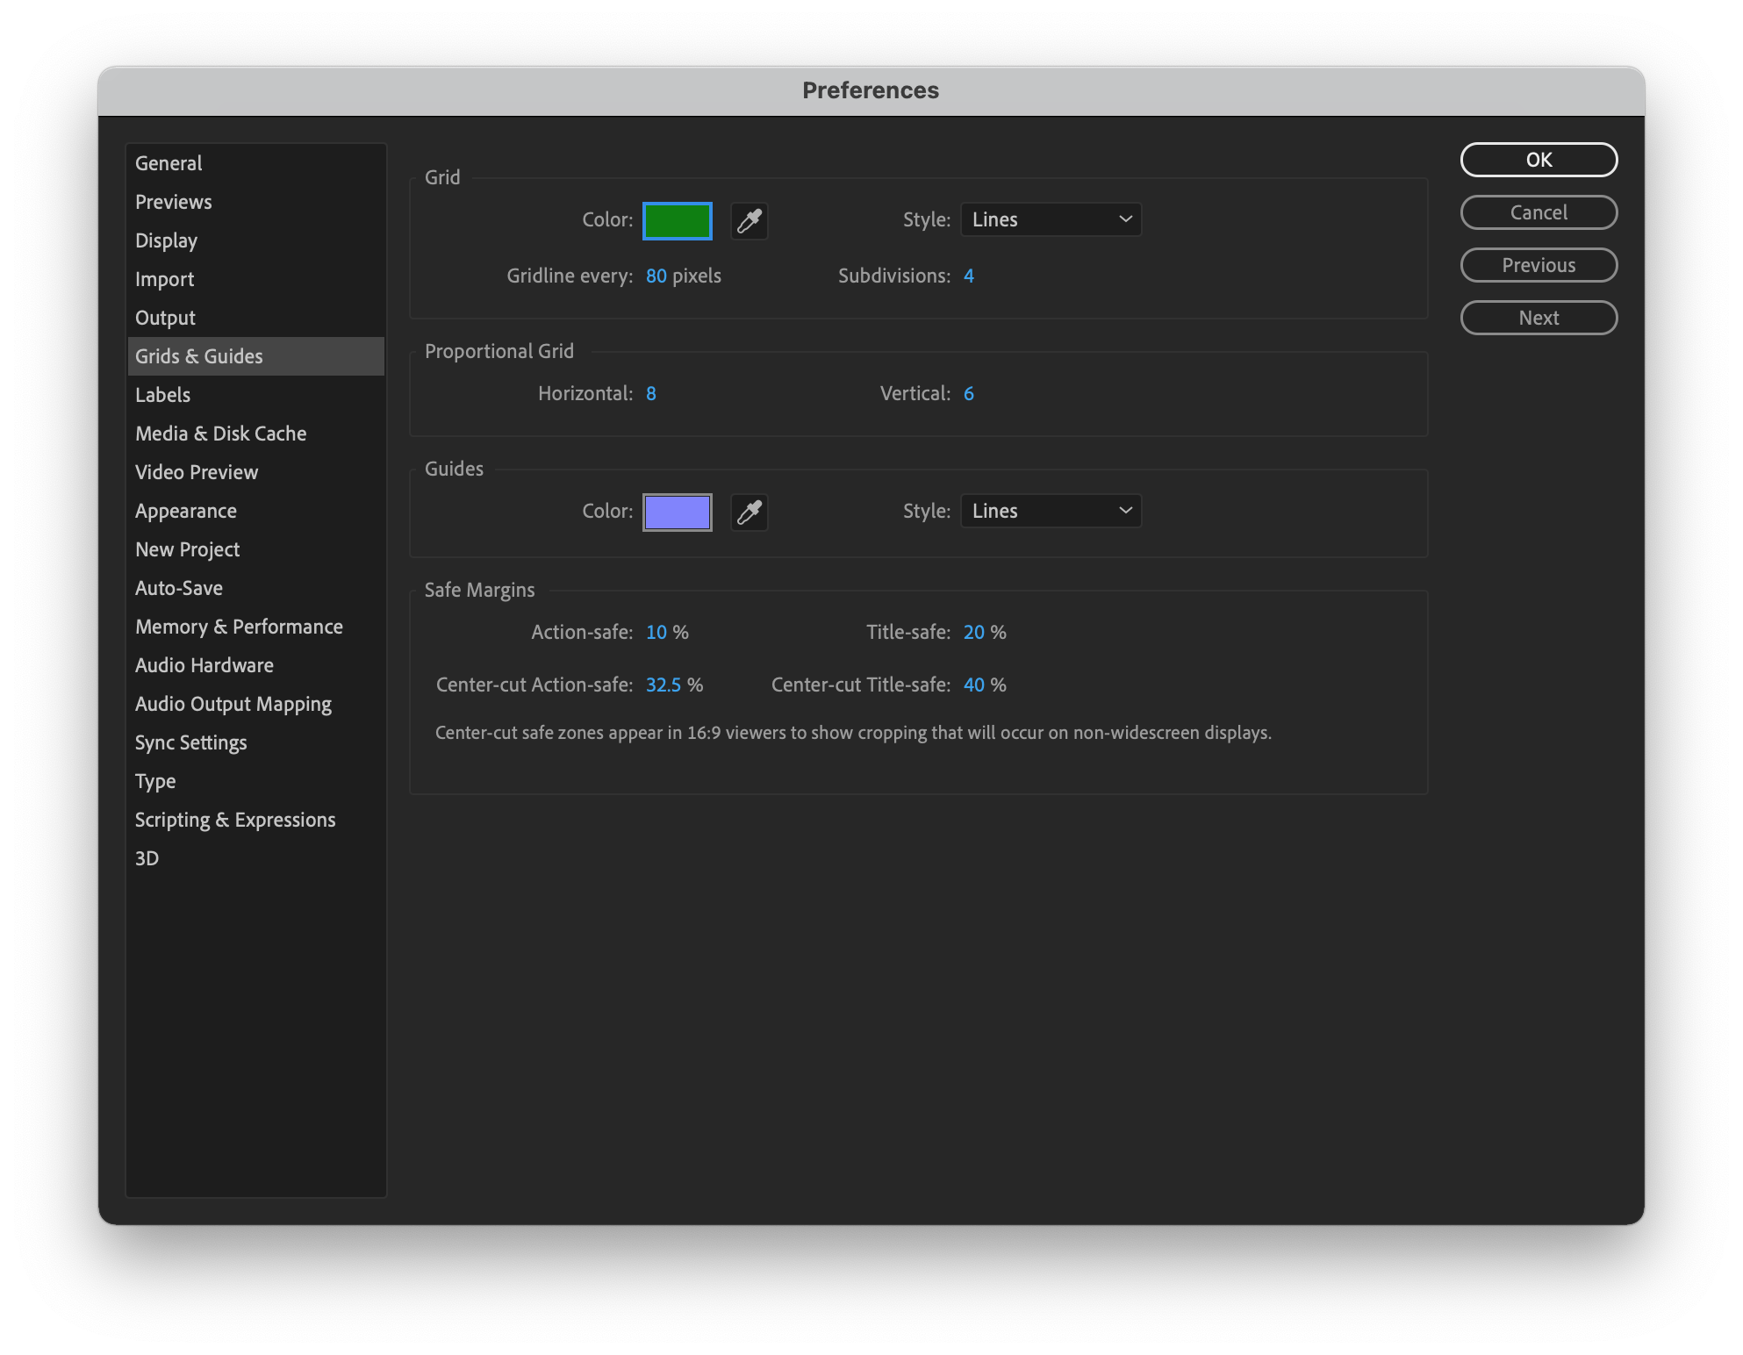Open Video Preview preferences
This screenshot has height=1355, width=1743.
(256, 472)
